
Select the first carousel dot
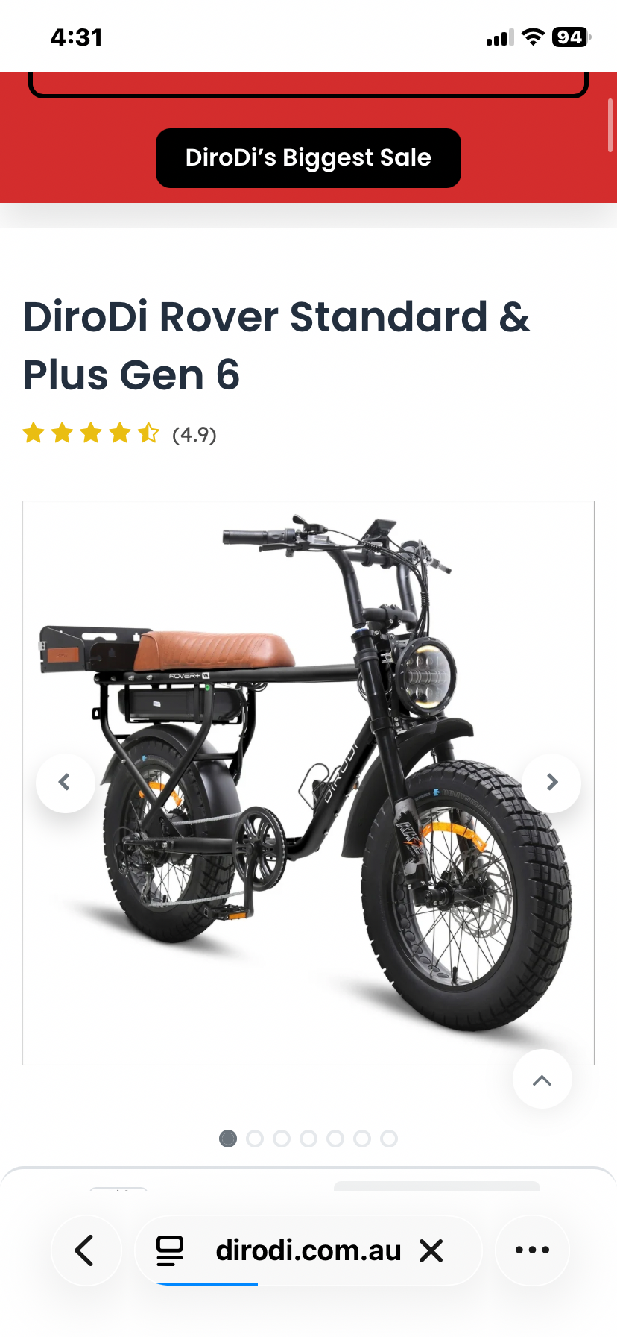click(x=228, y=1139)
